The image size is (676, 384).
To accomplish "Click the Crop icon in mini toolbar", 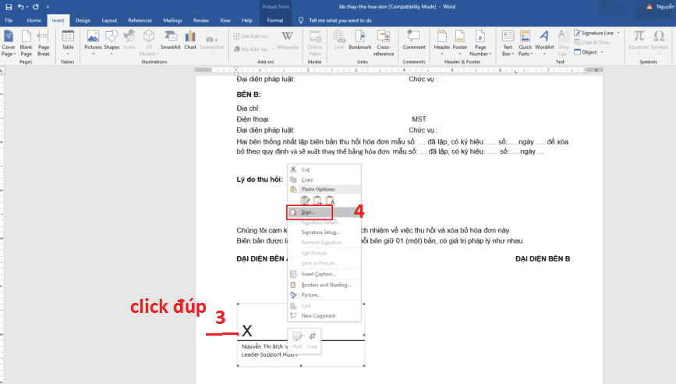I will point(312,340).
